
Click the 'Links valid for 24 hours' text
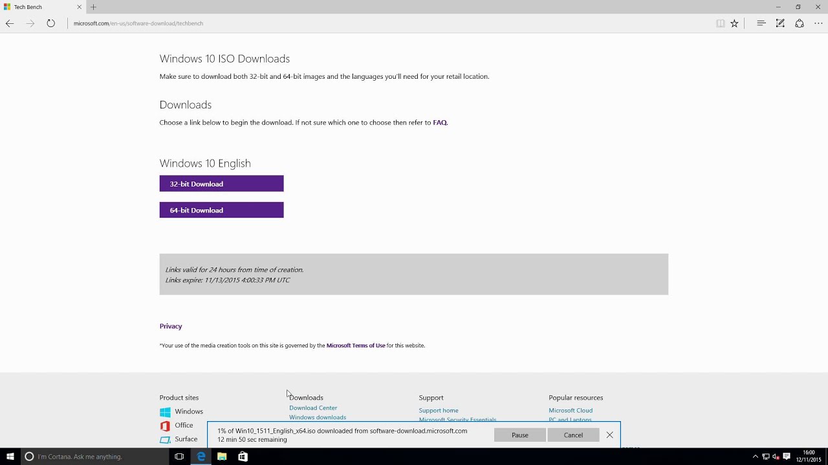[x=234, y=270]
